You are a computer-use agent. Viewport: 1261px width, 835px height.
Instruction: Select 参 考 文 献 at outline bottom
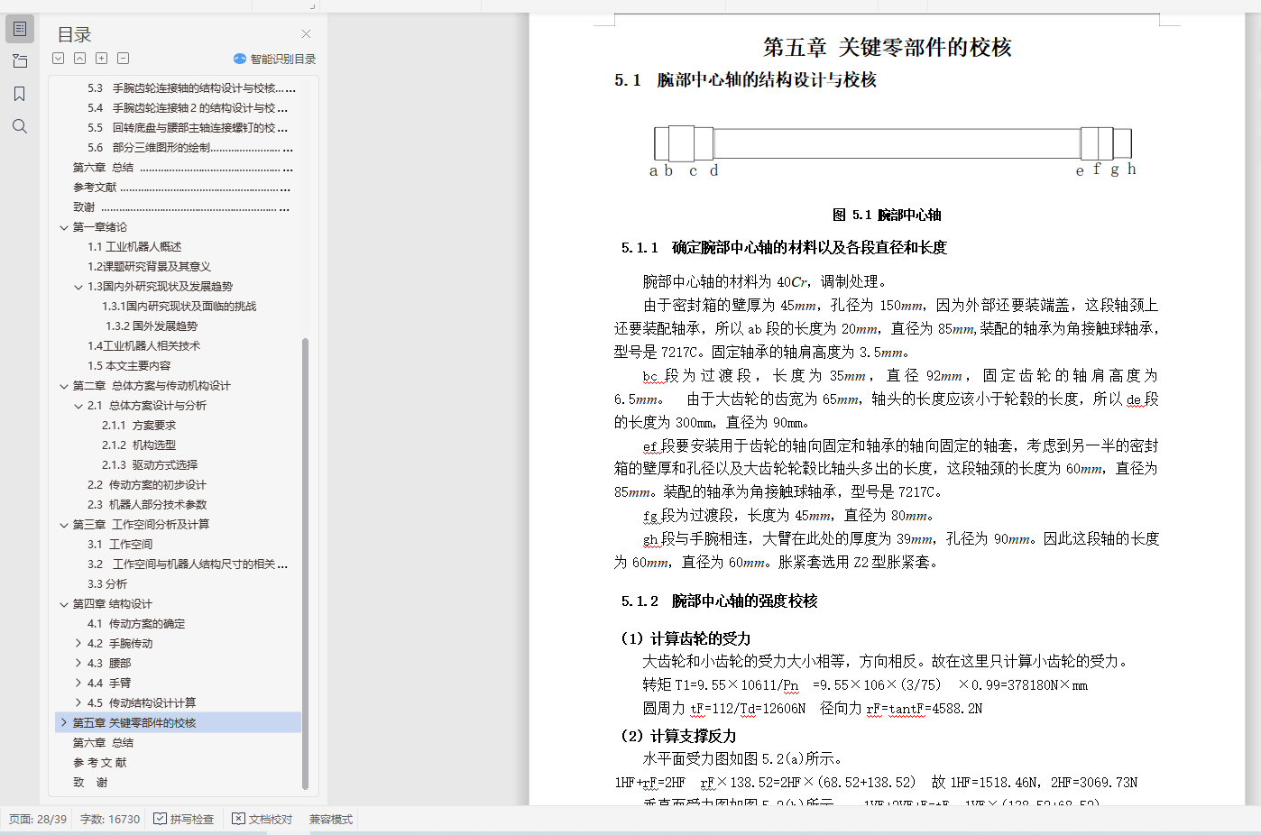pyautogui.click(x=100, y=763)
